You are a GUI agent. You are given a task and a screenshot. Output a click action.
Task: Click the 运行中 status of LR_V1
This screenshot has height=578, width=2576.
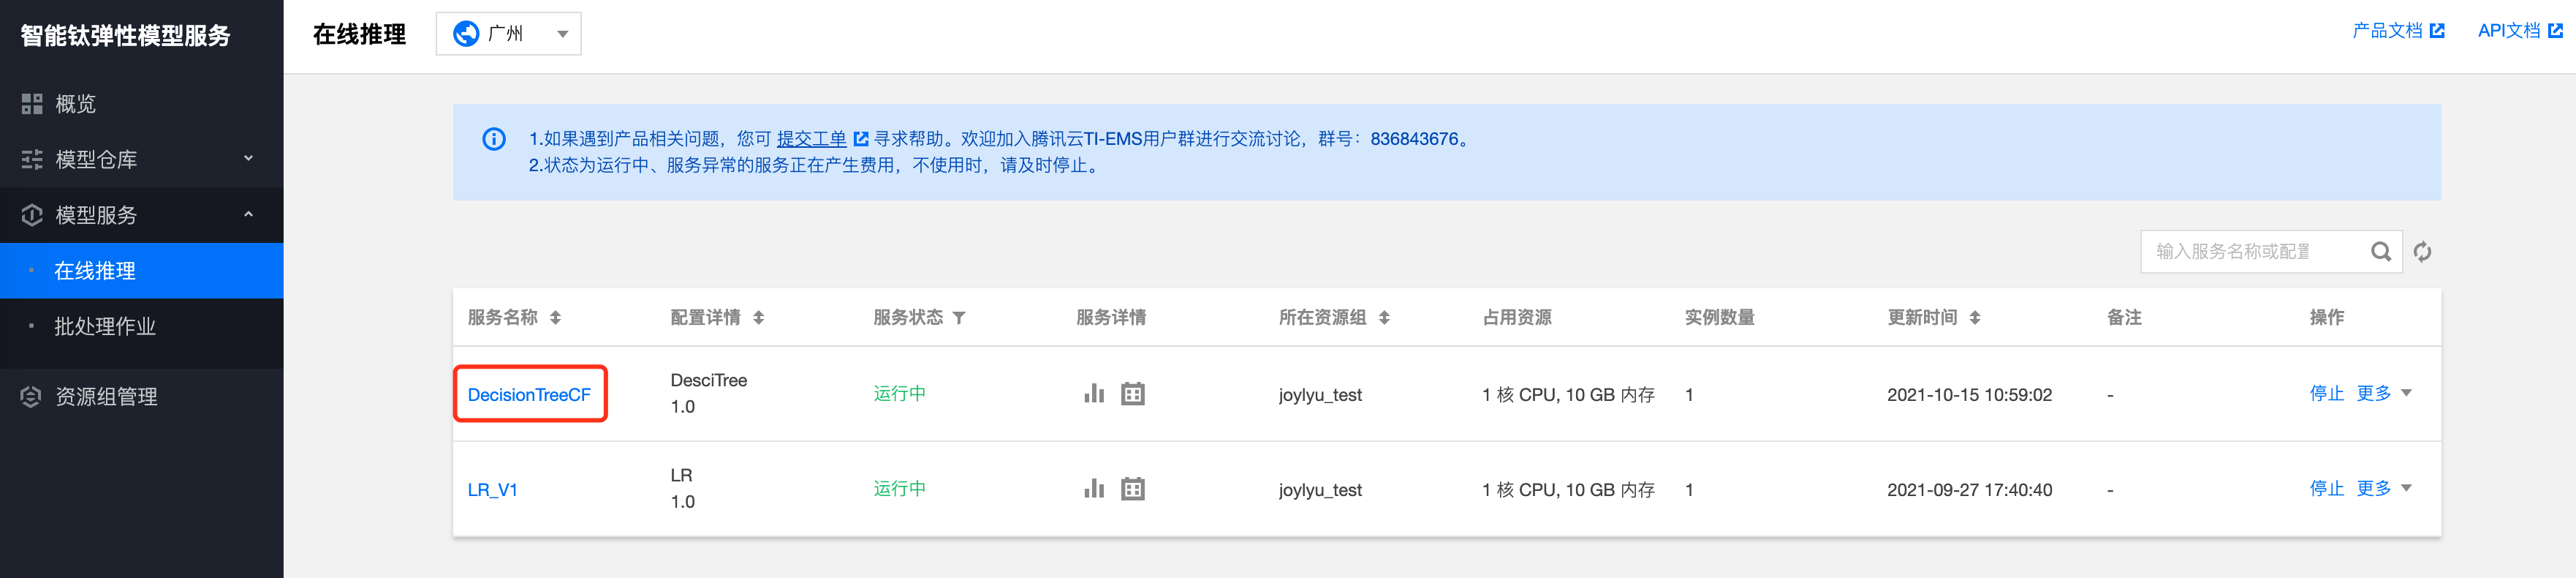click(x=899, y=489)
